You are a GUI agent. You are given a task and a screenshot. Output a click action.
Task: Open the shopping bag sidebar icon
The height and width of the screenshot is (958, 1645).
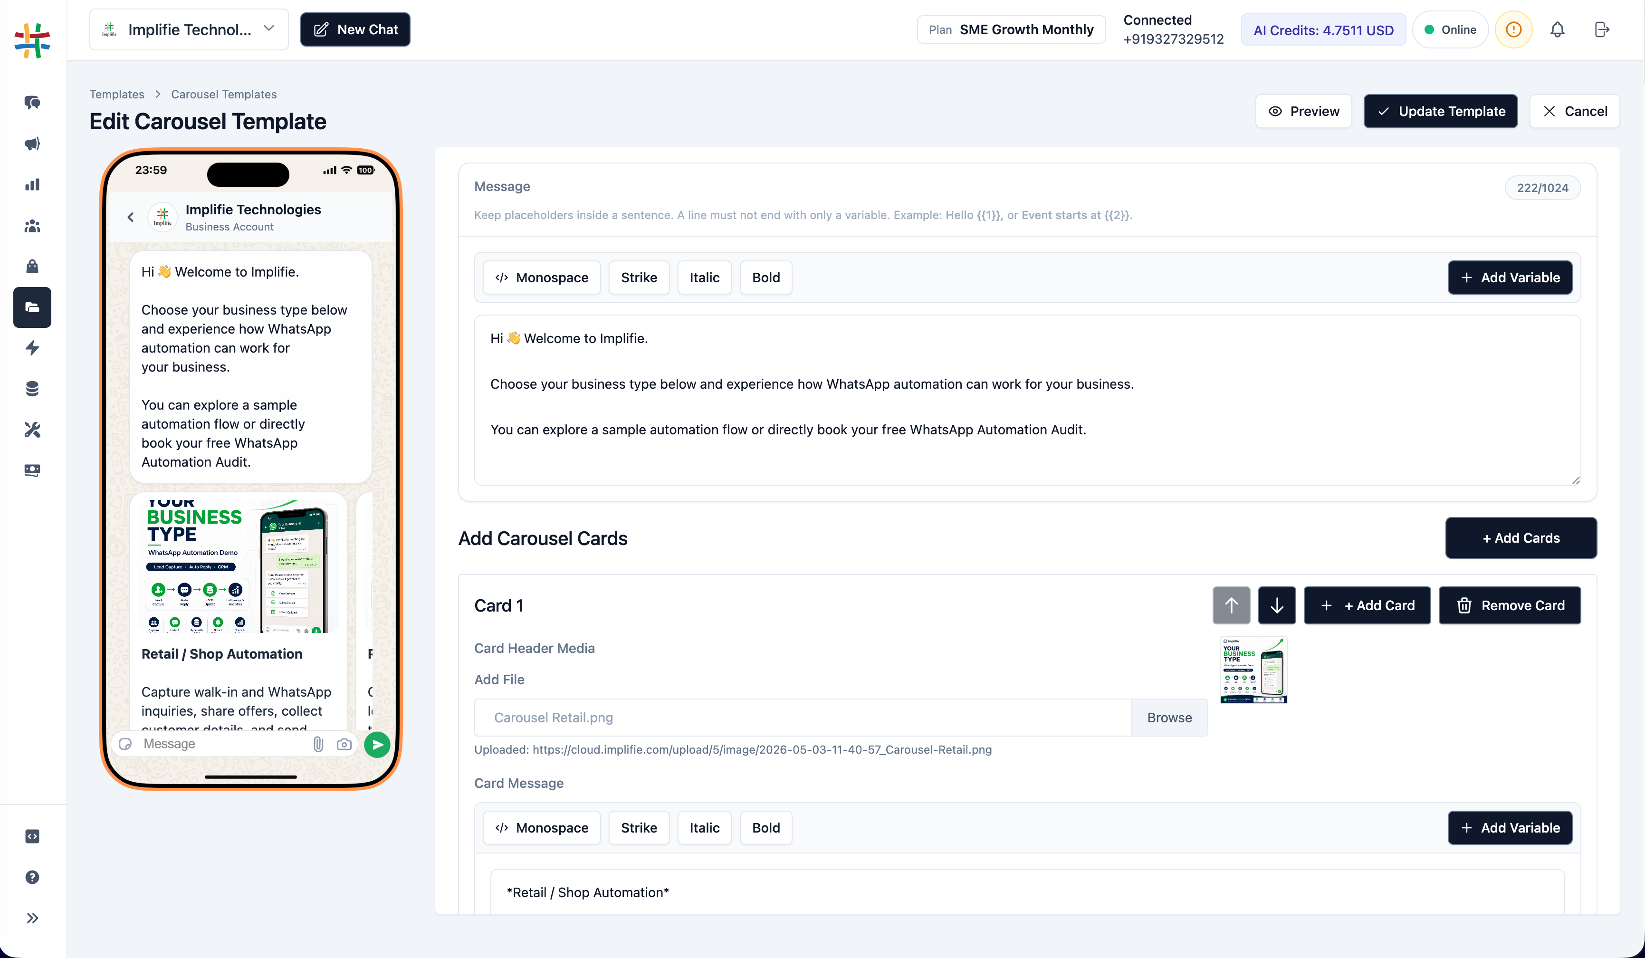tap(32, 267)
